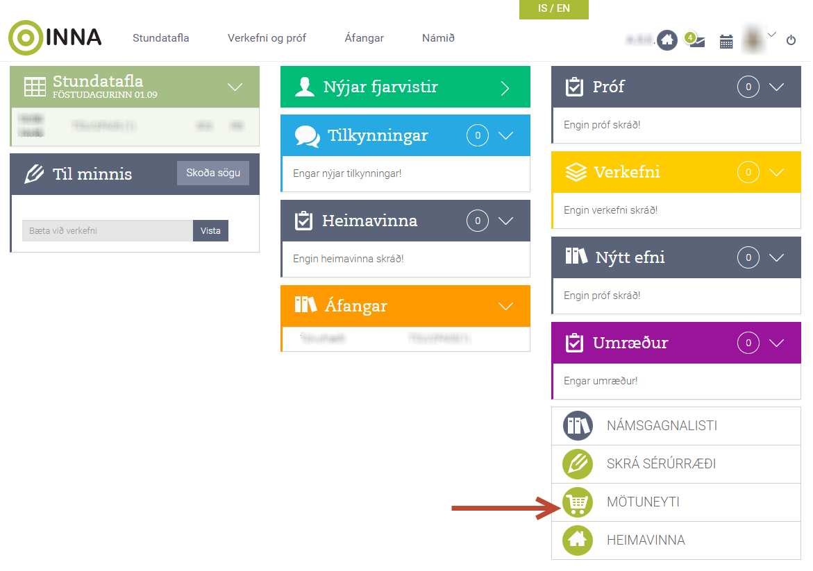Image resolution: width=813 pixels, height=571 pixels.
Task: Click the 'Engar umræður!' text
Action: click(x=601, y=381)
